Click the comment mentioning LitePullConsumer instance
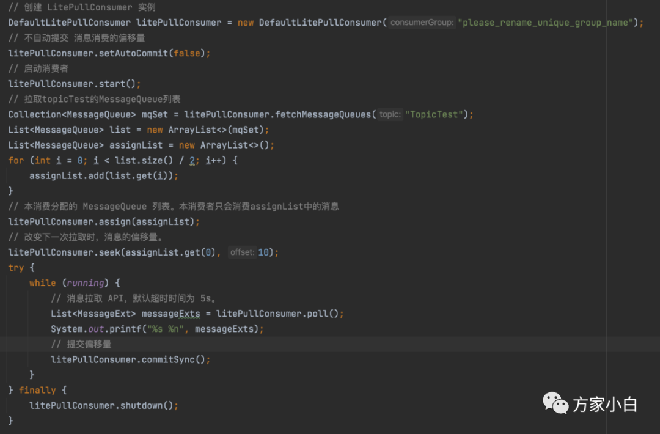Screen dimensions: 660x434 pyautogui.click(x=82, y=7)
